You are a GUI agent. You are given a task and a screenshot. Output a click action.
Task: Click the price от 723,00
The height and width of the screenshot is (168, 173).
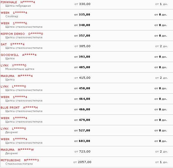coord(82,152)
